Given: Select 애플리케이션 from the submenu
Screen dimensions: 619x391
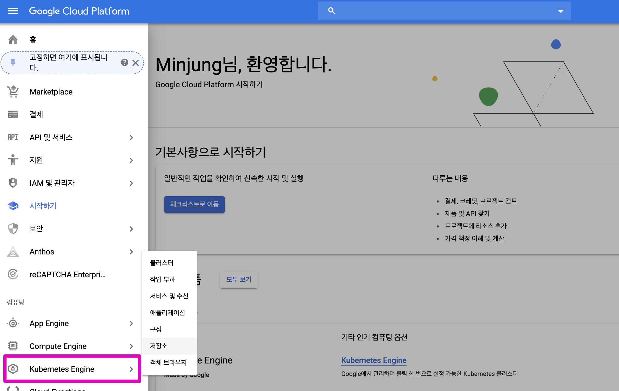Looking at the screenshot, I should [169, 313].
